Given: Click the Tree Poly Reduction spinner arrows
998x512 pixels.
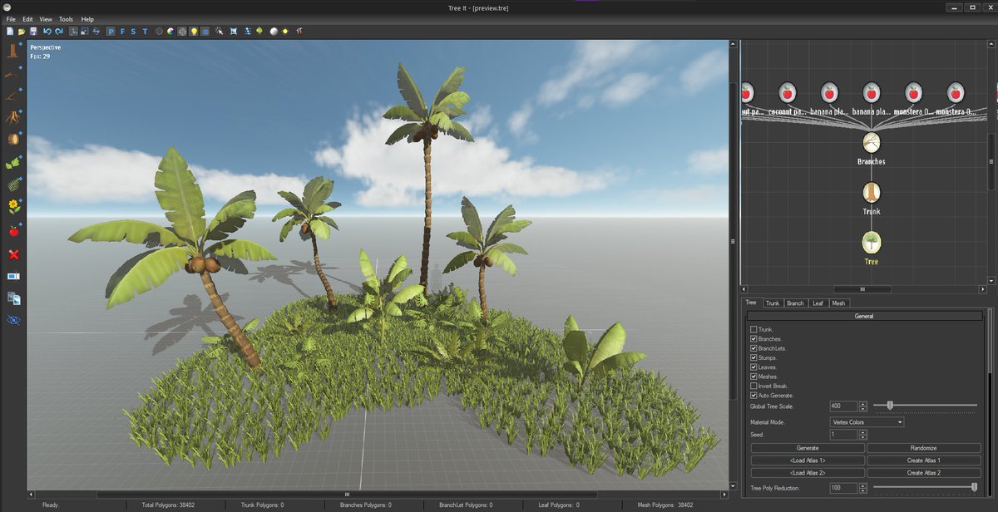Looking at the screenshot, I should pos(862,488).
